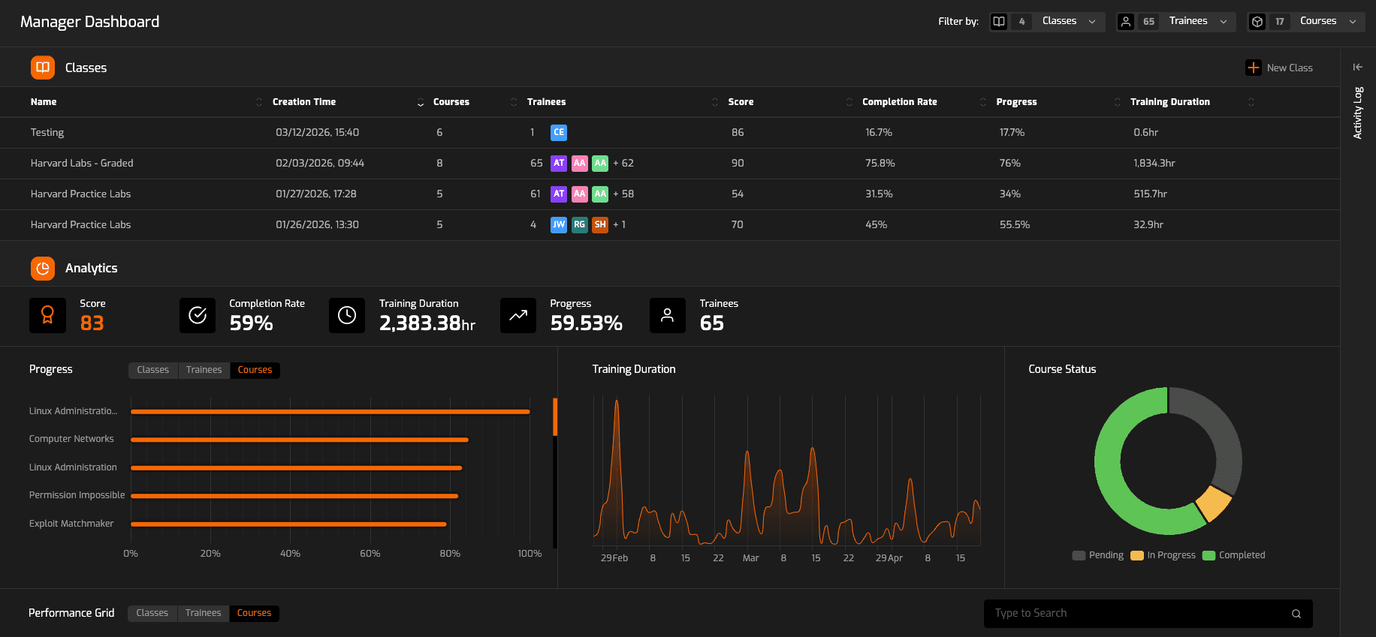This screenshot has width=1376, height=637.
Task: Switch Progress chart to Trainees tab
Action: [x=204, y=370]
